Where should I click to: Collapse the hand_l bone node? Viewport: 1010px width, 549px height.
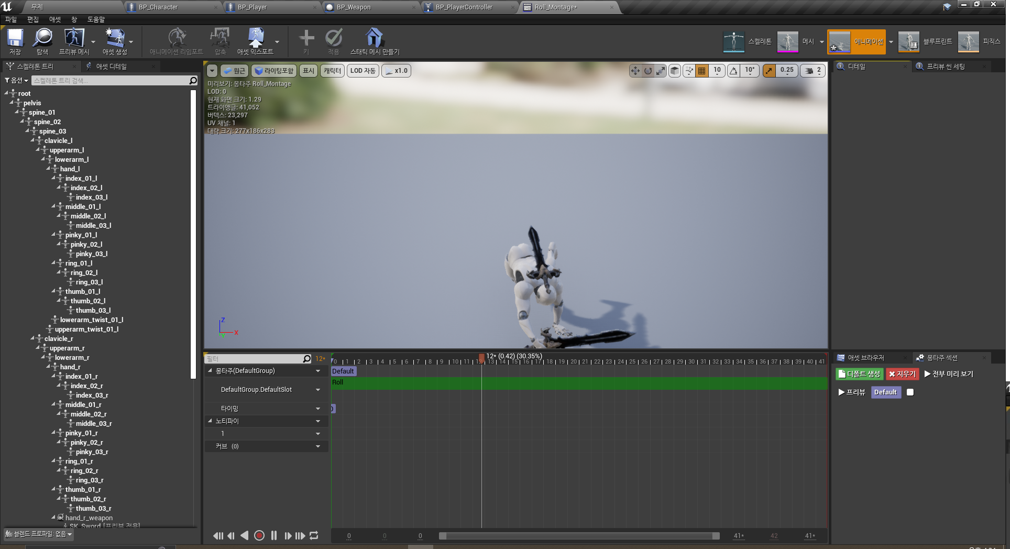49,168
